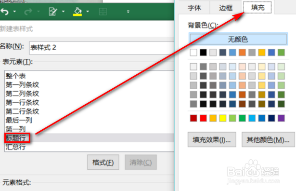The width and height of the screenshot is (296, 191).
Task: Select 最后一列 in element list
Action: (x=89, y=120)
